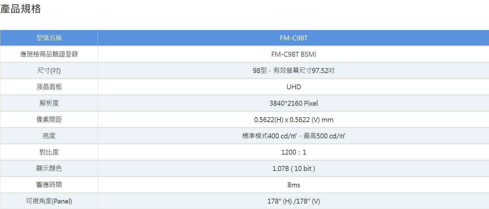Click the 1200：1 contrast value

tap(294, 152)
